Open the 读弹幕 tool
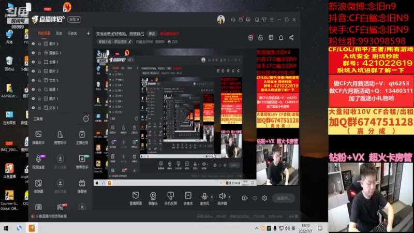This screenshot has height=233, width=414. pos(38,186)
